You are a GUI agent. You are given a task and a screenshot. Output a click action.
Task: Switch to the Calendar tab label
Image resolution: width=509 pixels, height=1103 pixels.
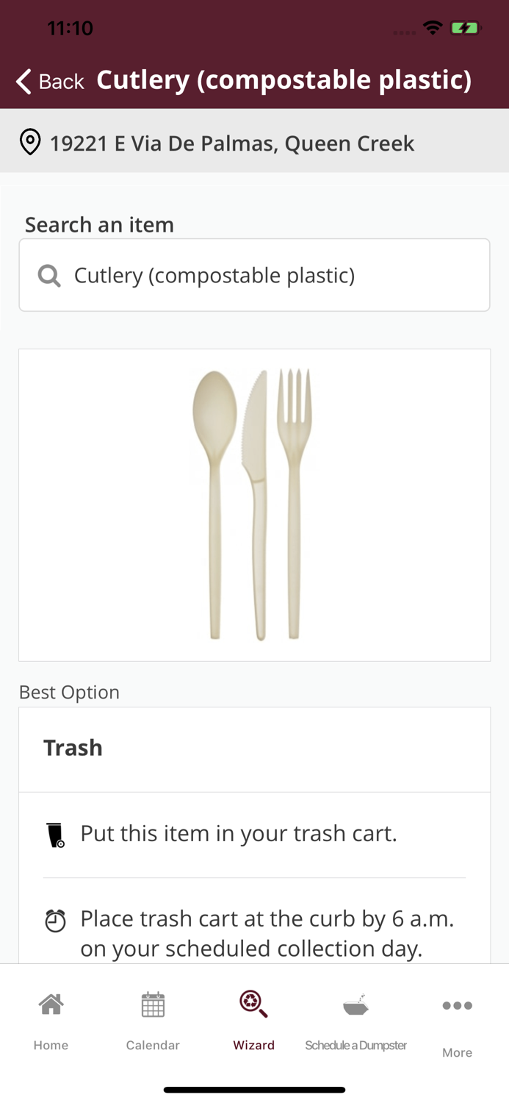click(153, 1045)
